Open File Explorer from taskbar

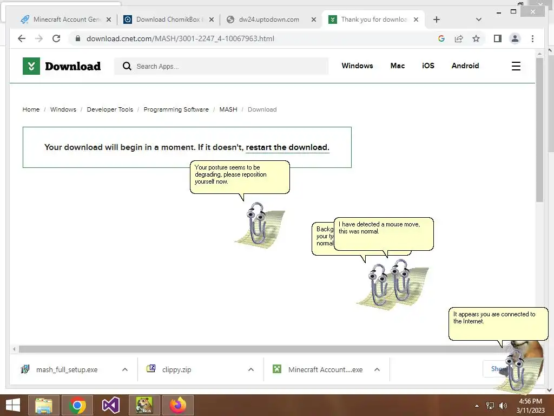(x=43, y=405)
